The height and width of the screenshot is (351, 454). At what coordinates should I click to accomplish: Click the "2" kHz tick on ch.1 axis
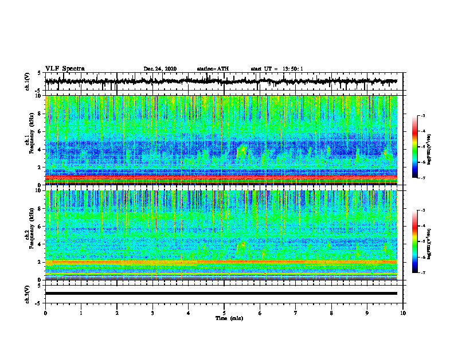point(40,167)
